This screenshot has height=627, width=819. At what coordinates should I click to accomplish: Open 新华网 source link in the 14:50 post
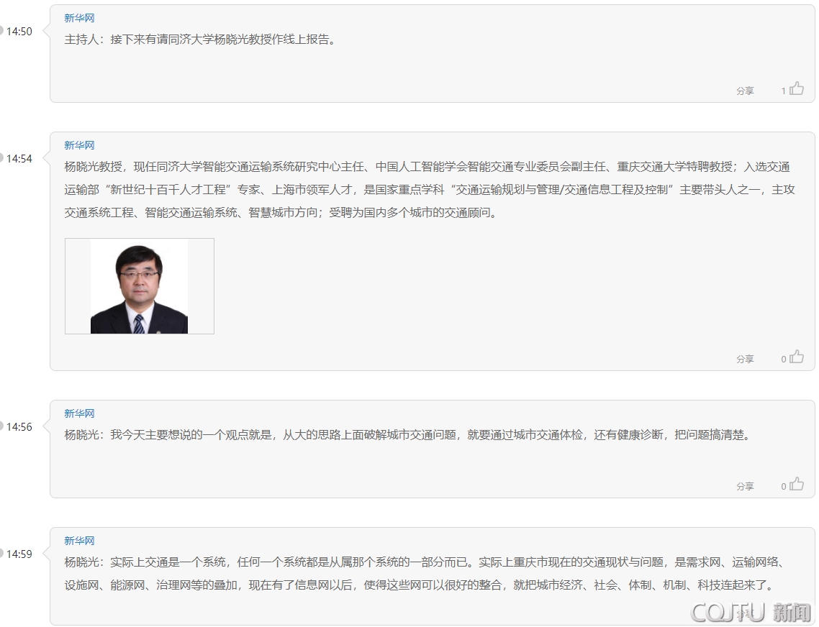[x=79, y=18]
